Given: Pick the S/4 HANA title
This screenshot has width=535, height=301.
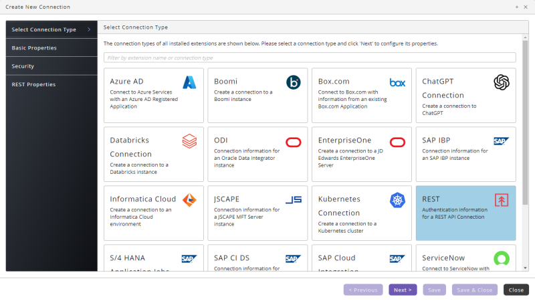Looking at the screenshot, I should (127, 258).
